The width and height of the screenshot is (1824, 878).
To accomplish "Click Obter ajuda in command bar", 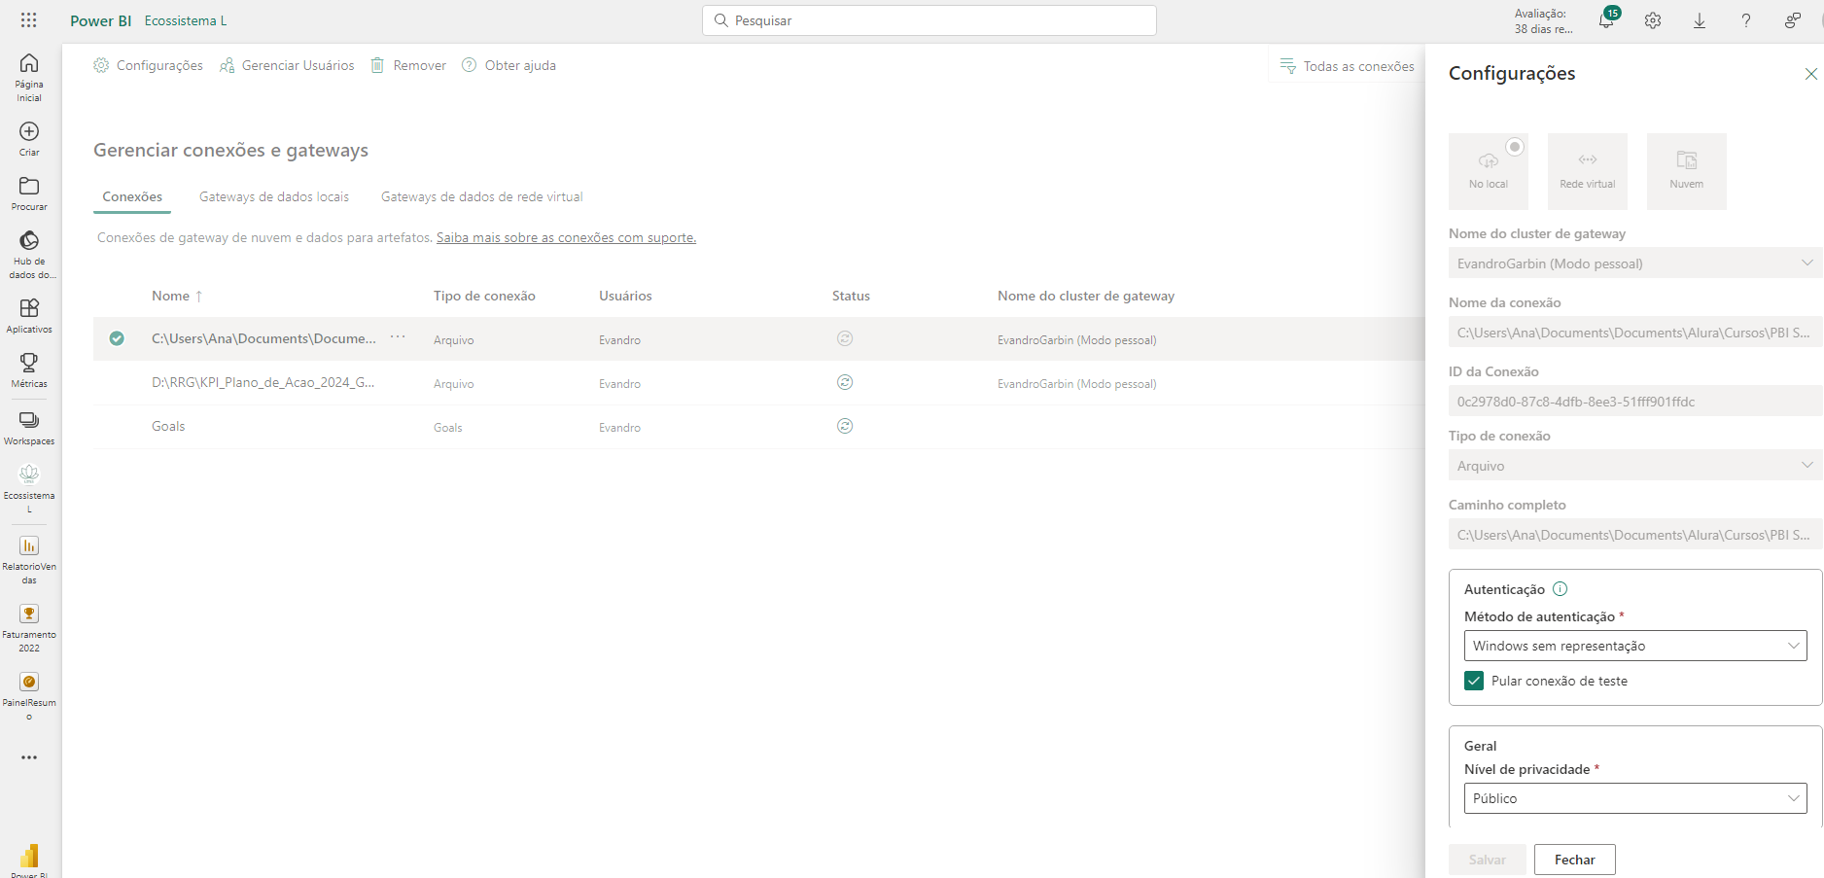I will [x=509, y=65].
